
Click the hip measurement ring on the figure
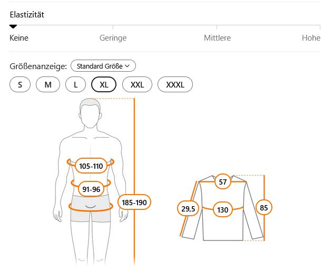(x=91, y=207)
